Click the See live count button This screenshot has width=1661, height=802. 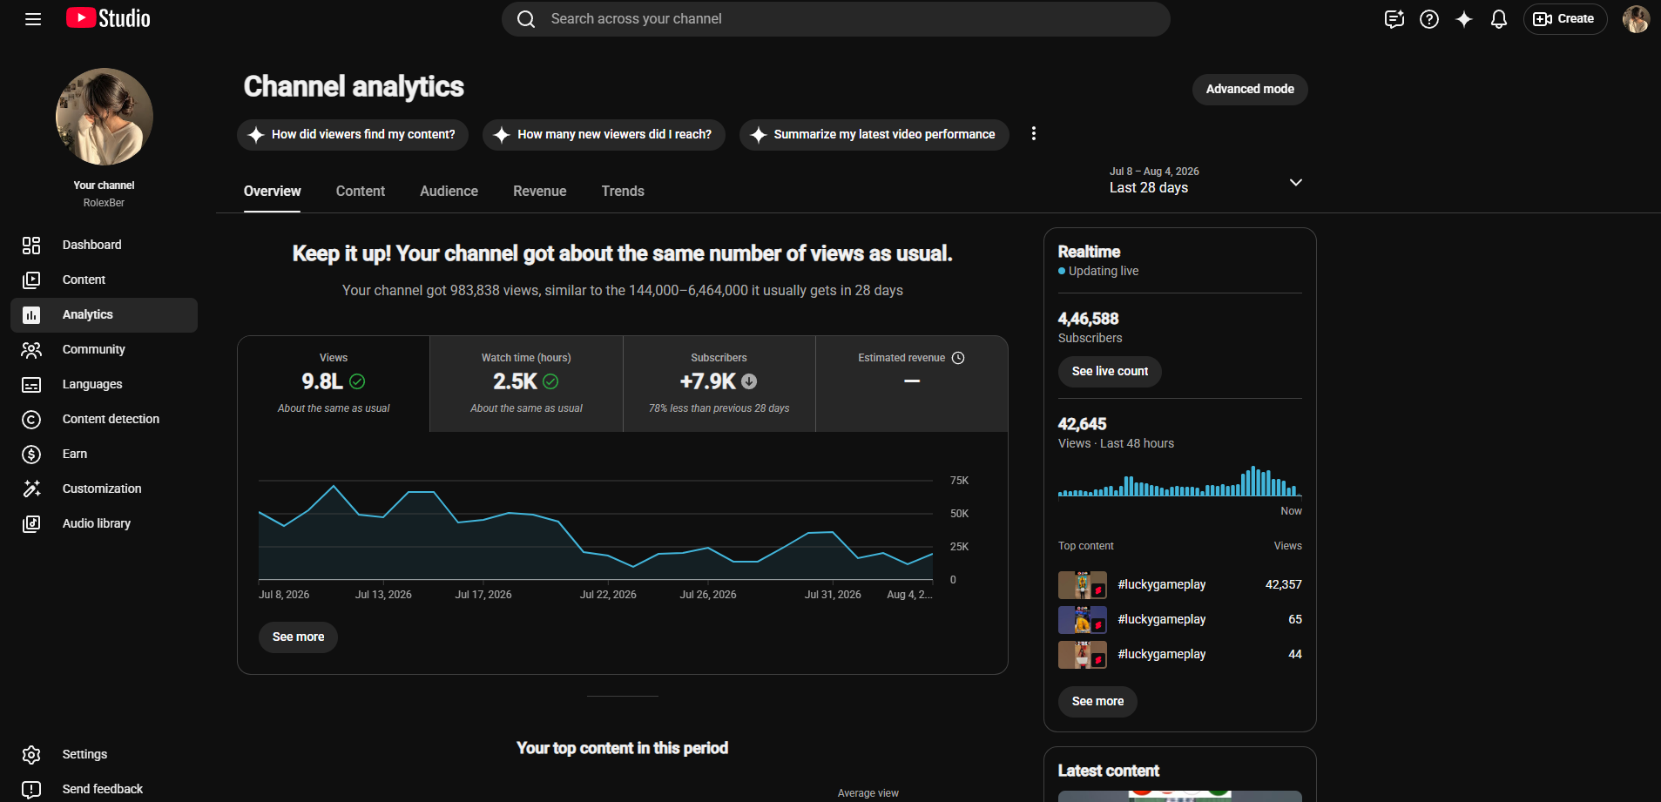[1110, 372]
